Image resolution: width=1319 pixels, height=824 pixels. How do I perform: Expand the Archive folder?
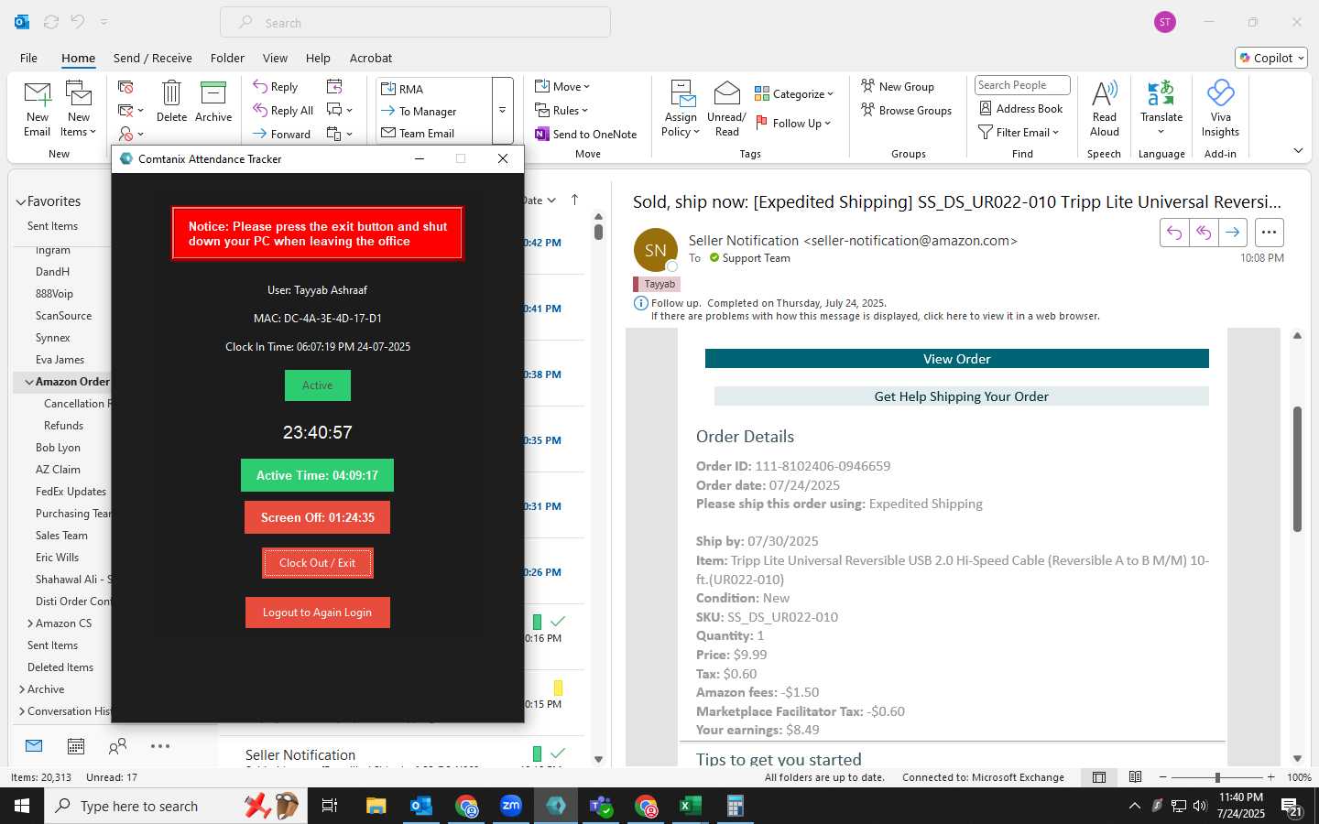pos(22,689)
